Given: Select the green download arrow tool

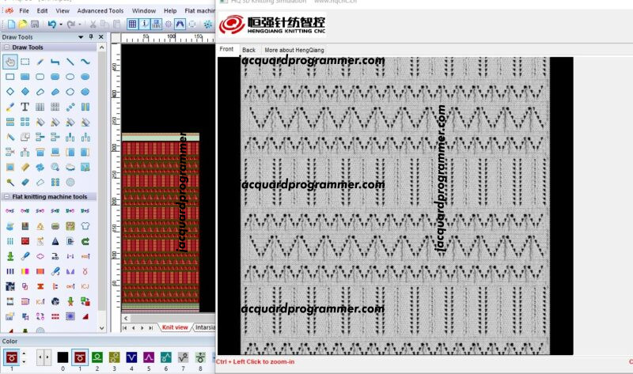Looking at the screenshot, I should click(10, 256).
